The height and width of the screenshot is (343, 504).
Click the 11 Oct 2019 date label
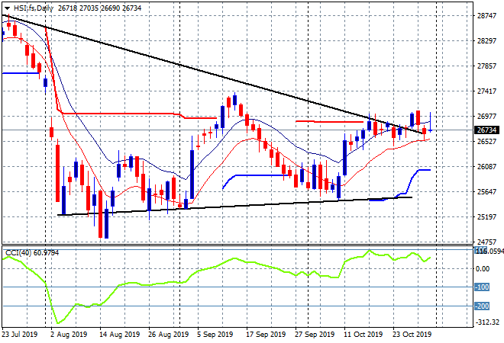coord(363,335)
